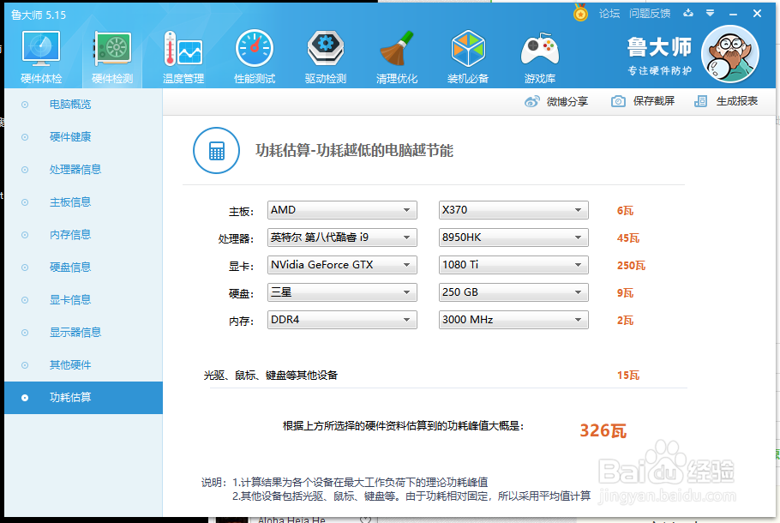This screenshot has width=780, height=523.
Task: Expand memory speed 3000 MHz dropdown
Action: pos(513,320)
